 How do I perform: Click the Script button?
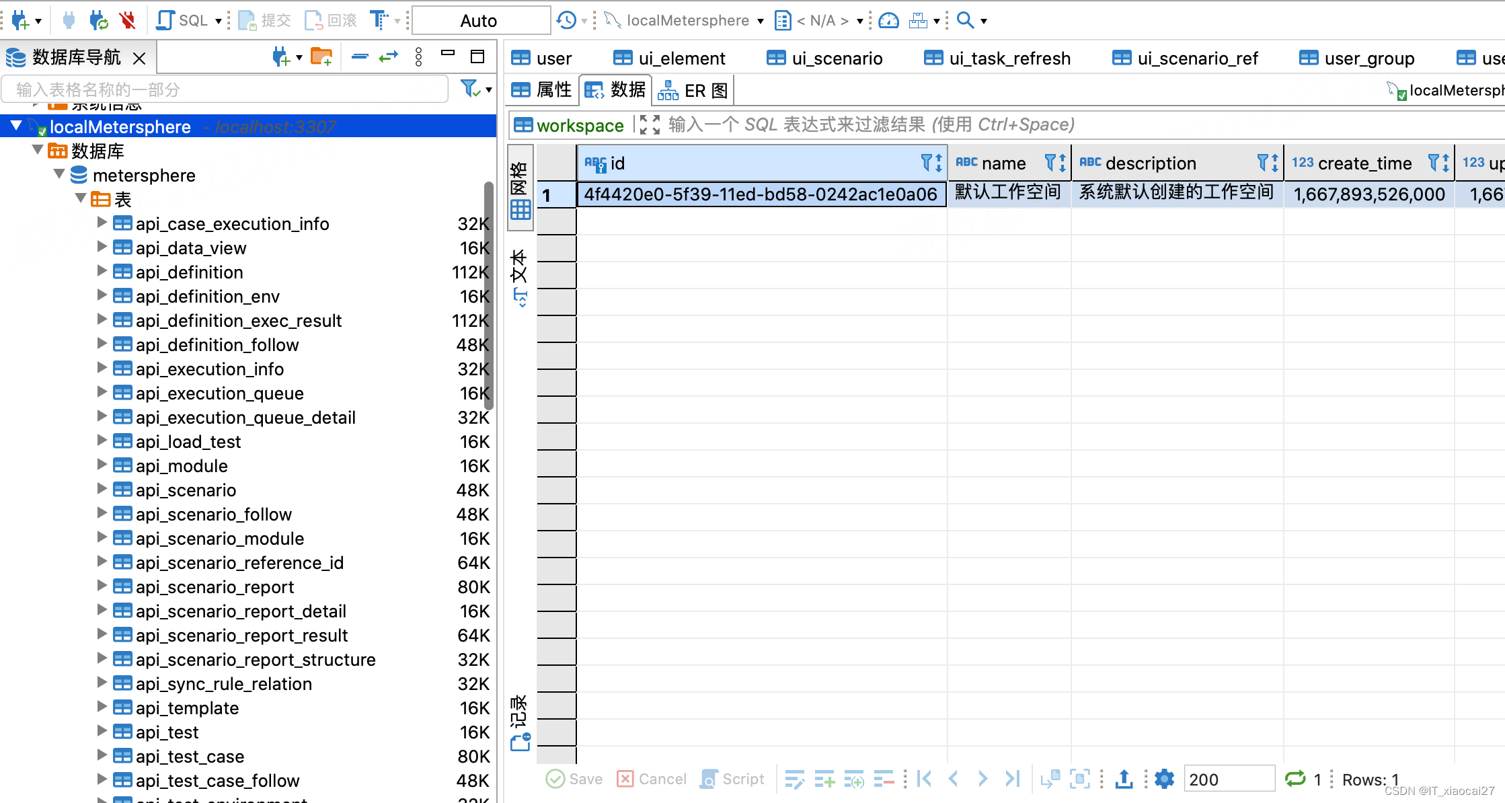(732, 779)
